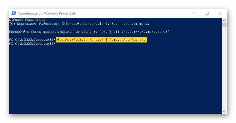Click the Microsoft Corporation copyright line
This screenshot has width=236, height=123.
tap(79, 24)
